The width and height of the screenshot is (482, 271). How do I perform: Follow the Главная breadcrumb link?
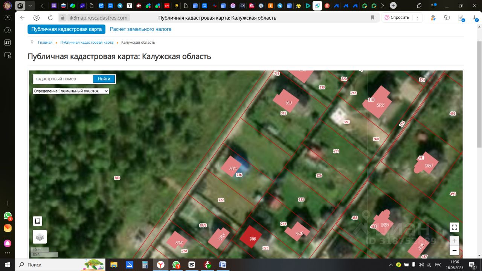(x=45, y=43)
